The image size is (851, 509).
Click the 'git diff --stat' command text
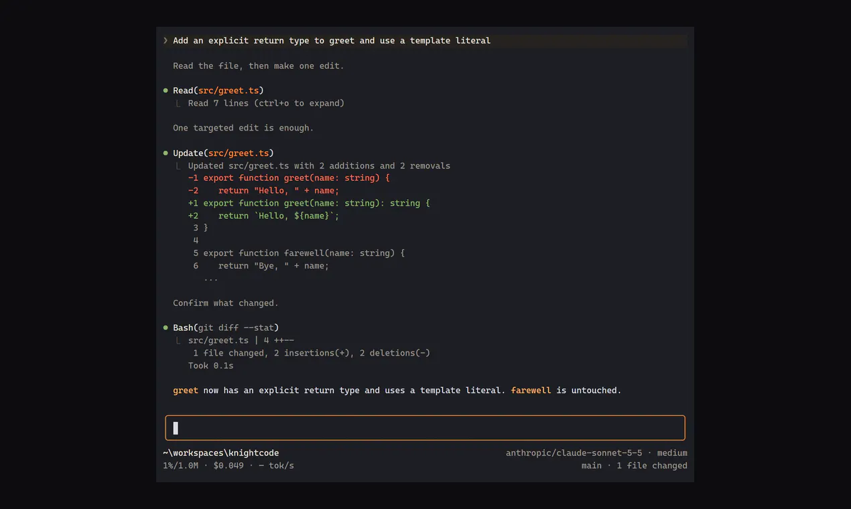click(x=236, y=328)
